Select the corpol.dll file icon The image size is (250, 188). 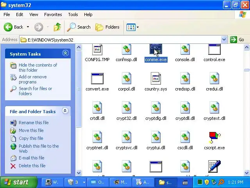pyautogui.click(x=127, y=78)
